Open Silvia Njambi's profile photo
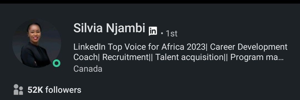The width and height of the screenshot is (300, 100). [37, 43]
